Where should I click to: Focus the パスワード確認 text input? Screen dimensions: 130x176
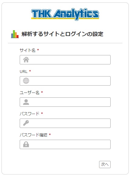65,144
